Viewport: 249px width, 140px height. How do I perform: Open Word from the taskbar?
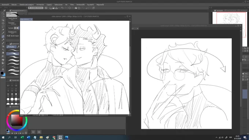pyautogui.click(x=29, y=137)
